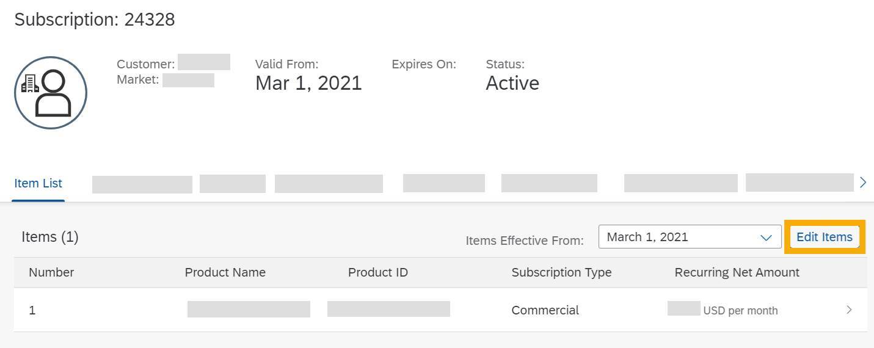874x348 pixels.
Task: Click the Number column header
Action: [x=51, y=272]
